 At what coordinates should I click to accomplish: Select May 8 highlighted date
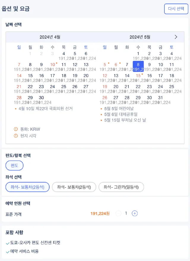coord(138,66)
